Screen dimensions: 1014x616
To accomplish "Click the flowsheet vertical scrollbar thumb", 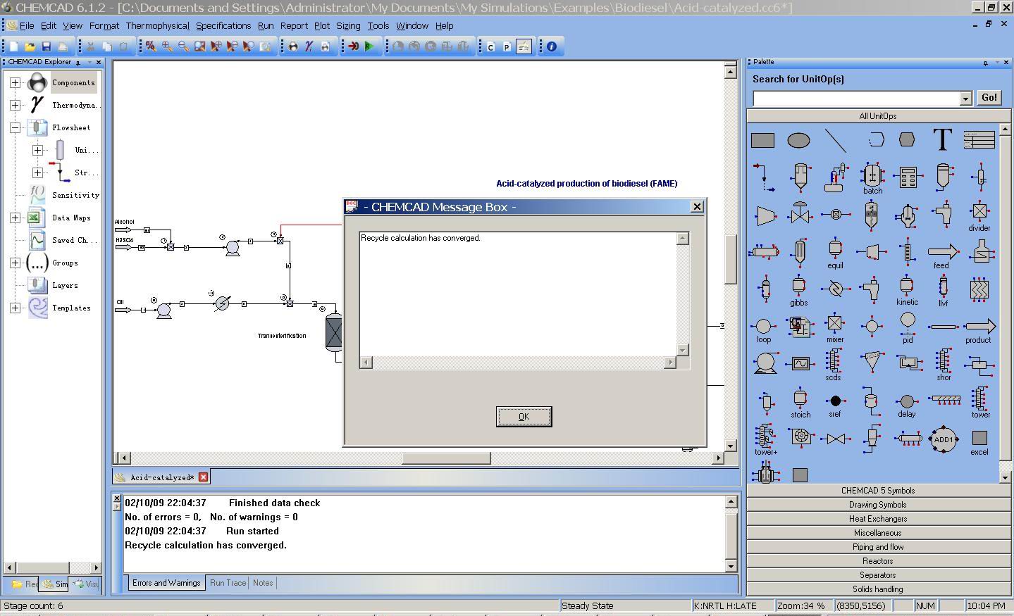I will 731,258.
